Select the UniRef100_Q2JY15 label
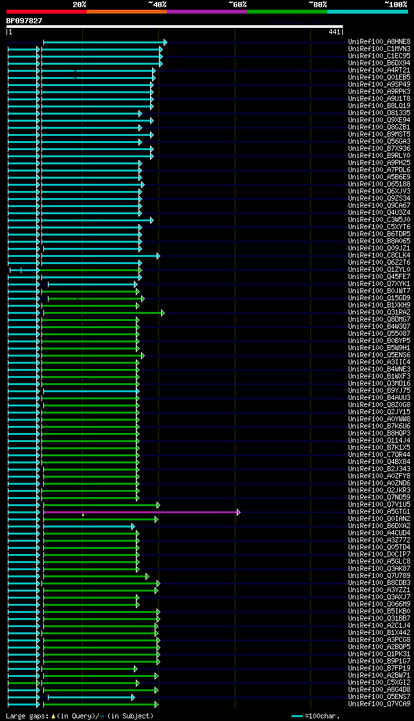This screenshot has width=414, height=721. coord(380,412)
